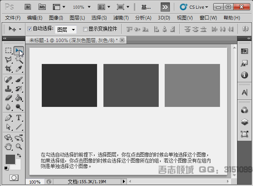The width and height of the screenshot is (253, 186).
Task: Select the Rectangular Marquee tool
Action: pos(8,50)
